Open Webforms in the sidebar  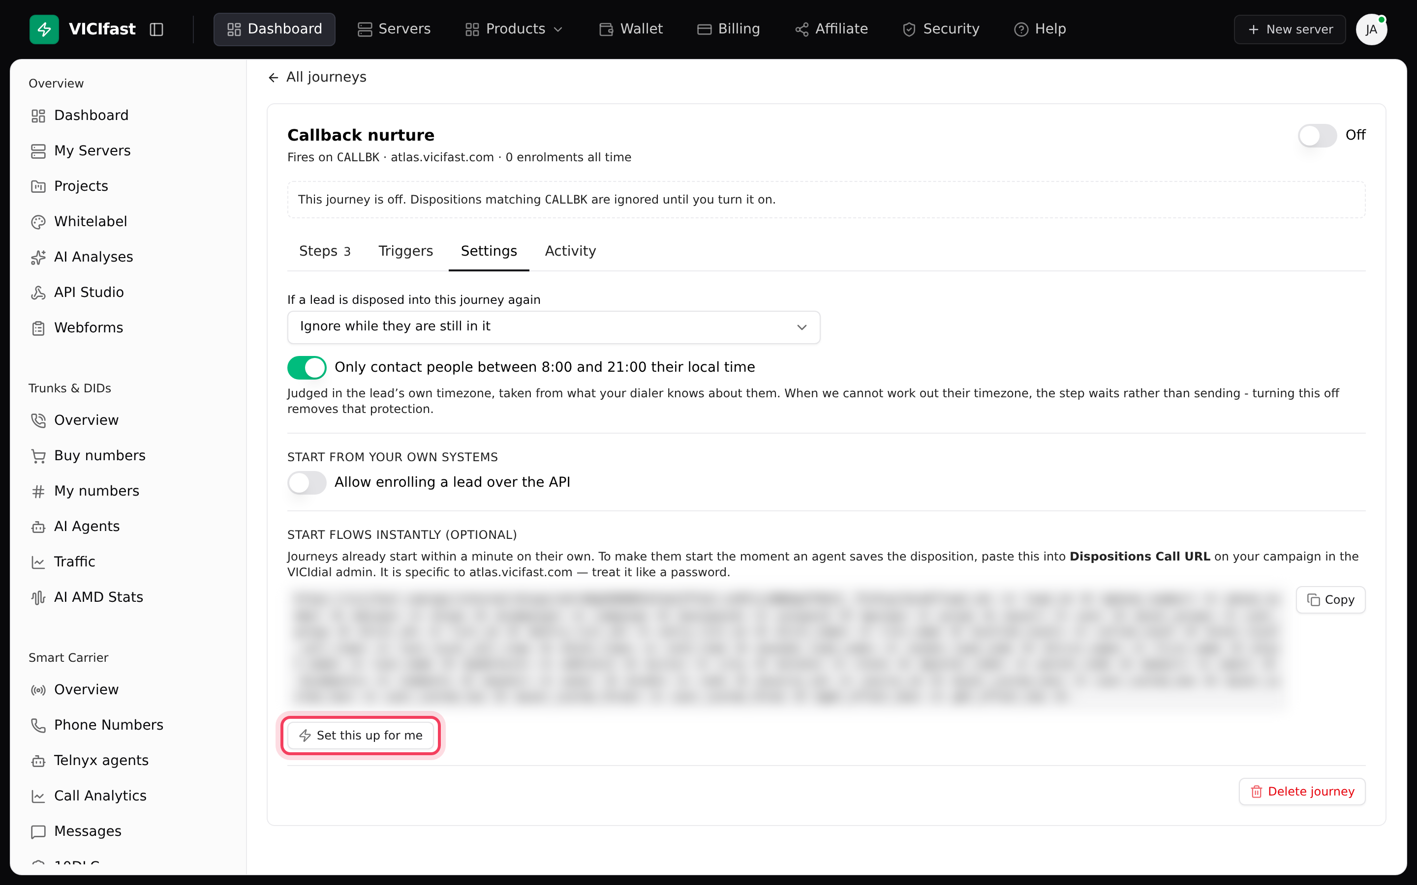77,328
